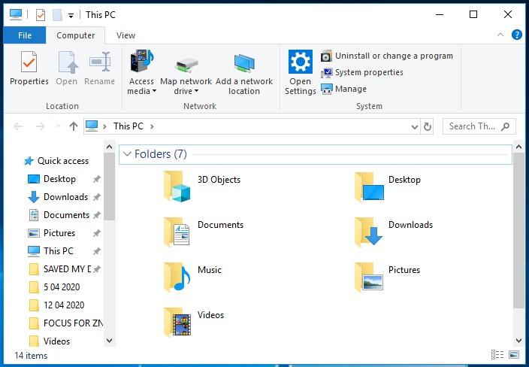The width and height of the screenshot is (529, 367).
Task: Open the recent locations dropdown
Action: 58,126
